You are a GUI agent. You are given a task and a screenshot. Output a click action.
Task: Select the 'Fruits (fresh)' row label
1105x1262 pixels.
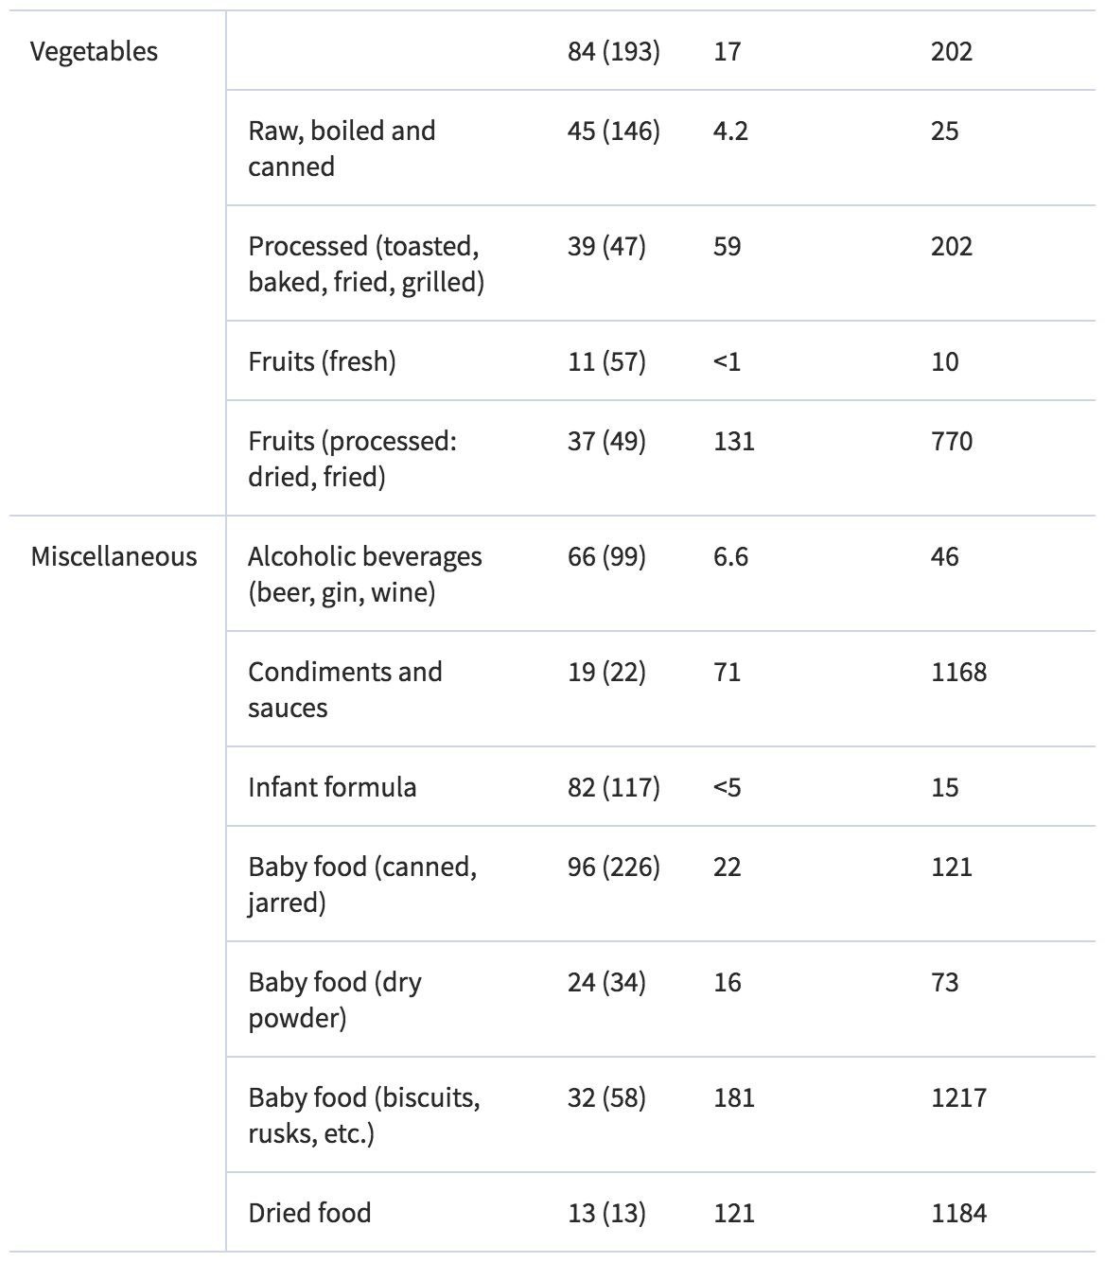pyautogui.click(x=322, y=361)
